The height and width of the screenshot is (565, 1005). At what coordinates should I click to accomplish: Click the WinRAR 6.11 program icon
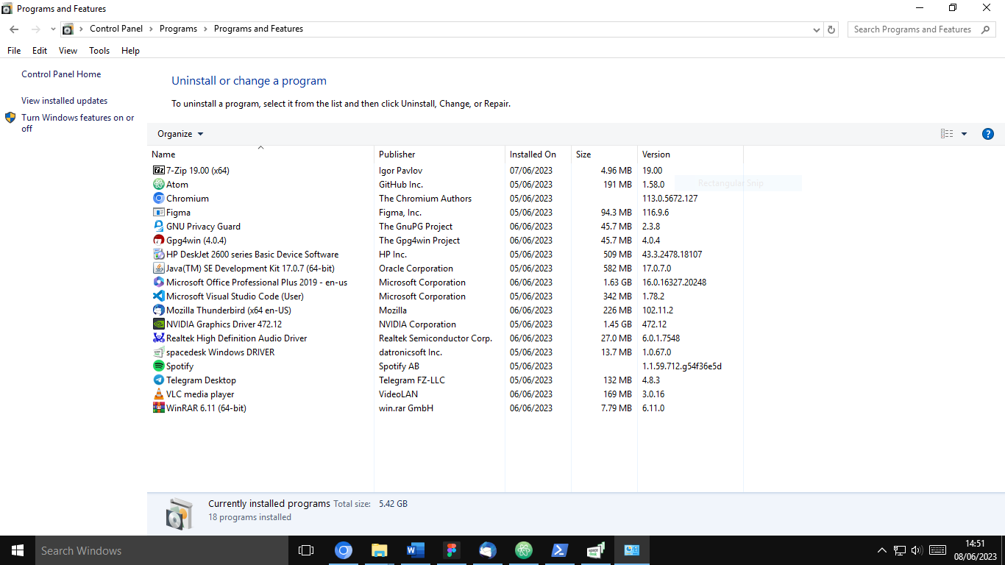[158, 408]
